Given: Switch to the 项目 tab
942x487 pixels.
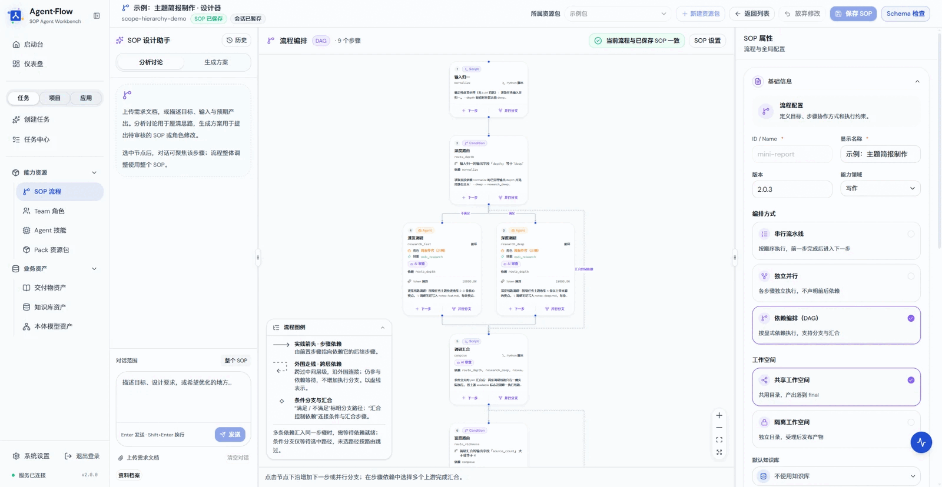Looking at the screenshot, I should click(55, 98).
